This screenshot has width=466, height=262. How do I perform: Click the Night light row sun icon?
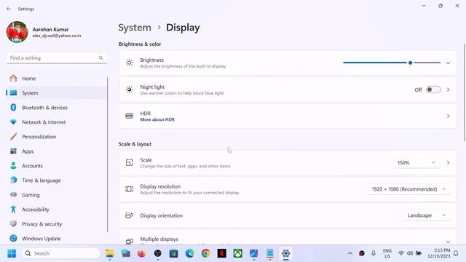130,90
